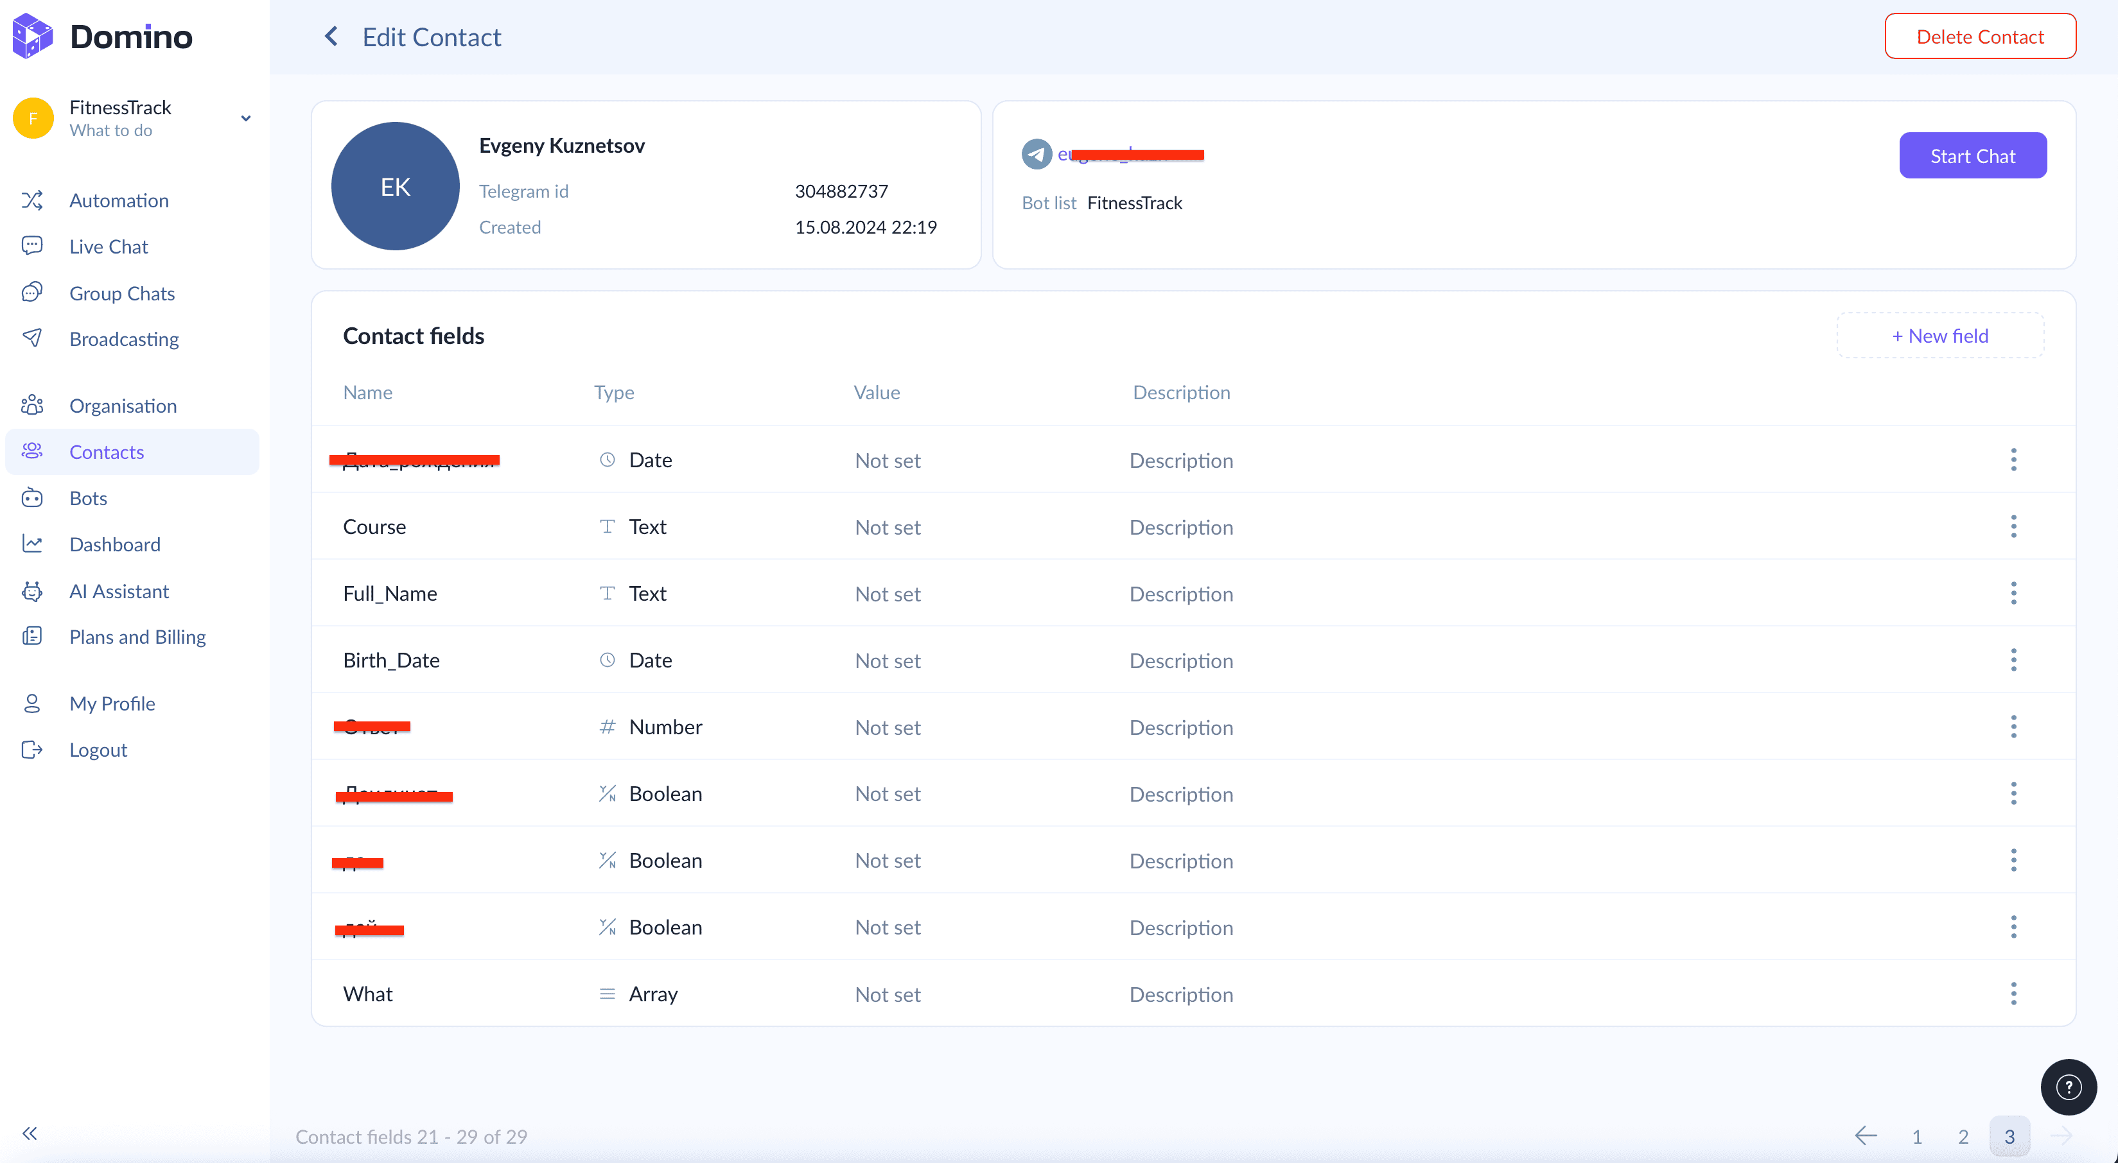The image size is (2118, 1163).
Task: Click the Bots robot icon
Action: click(x=32, y=497)
